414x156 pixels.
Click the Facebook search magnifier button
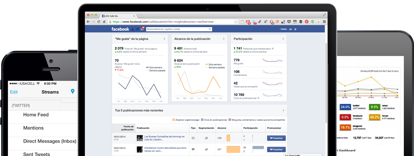(210, 29)
